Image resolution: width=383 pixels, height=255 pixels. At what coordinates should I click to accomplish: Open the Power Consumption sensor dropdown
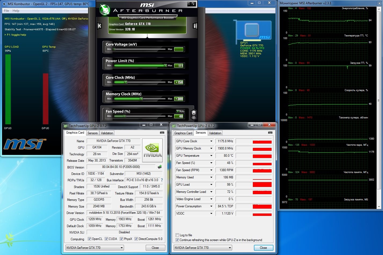[211, 206]
